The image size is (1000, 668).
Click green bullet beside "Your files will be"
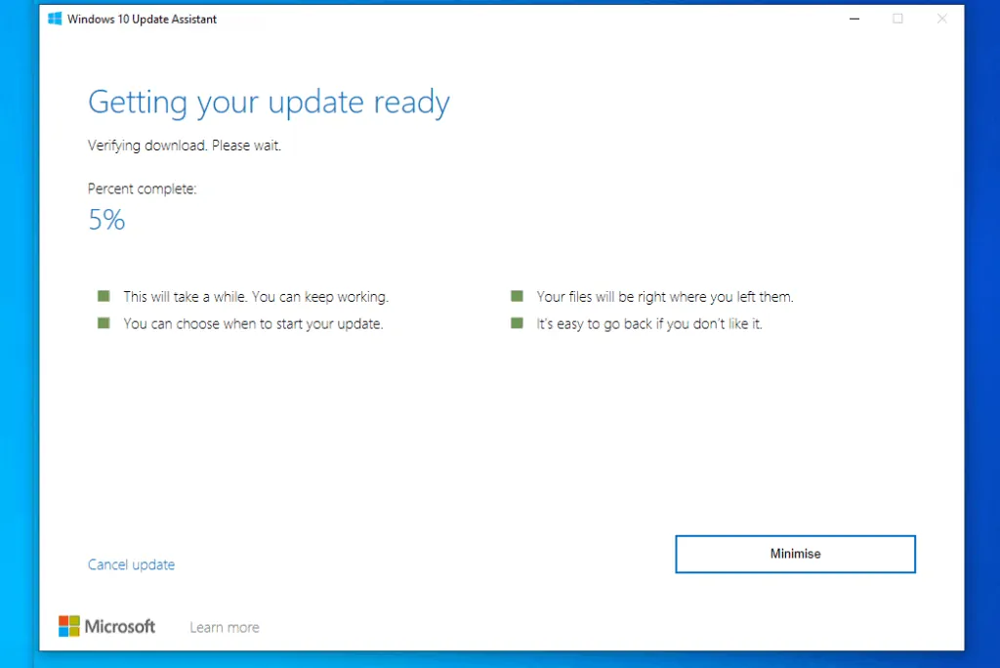[x=518, y=296]
